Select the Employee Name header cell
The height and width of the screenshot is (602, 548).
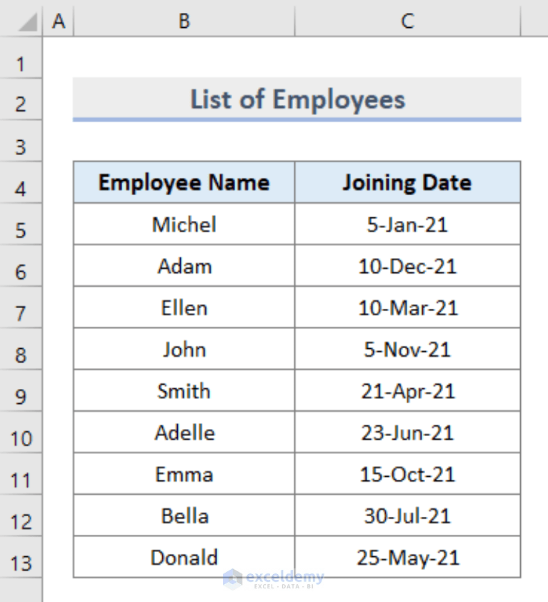[x=184, y=182]
